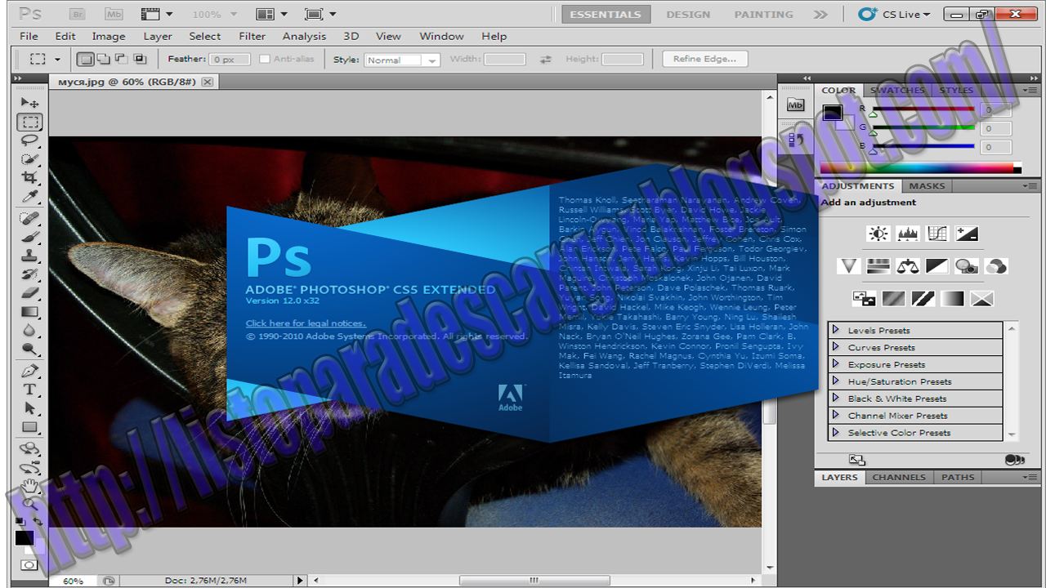
Task: Click the foreground color swatch in toolbox
Action: point(25,538)
